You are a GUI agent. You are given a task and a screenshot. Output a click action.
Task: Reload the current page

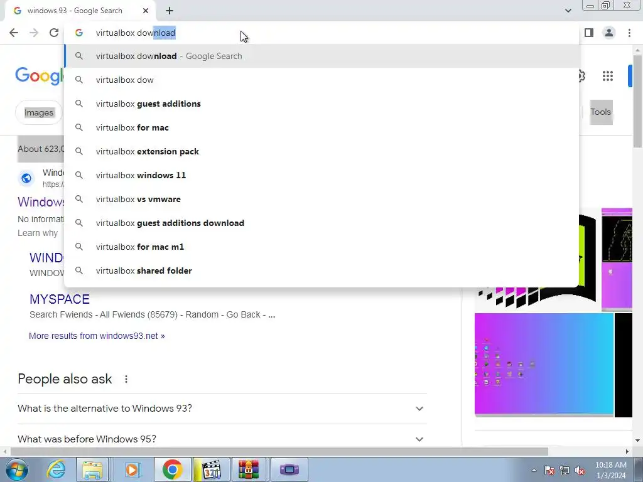click(x=54, y=33)
